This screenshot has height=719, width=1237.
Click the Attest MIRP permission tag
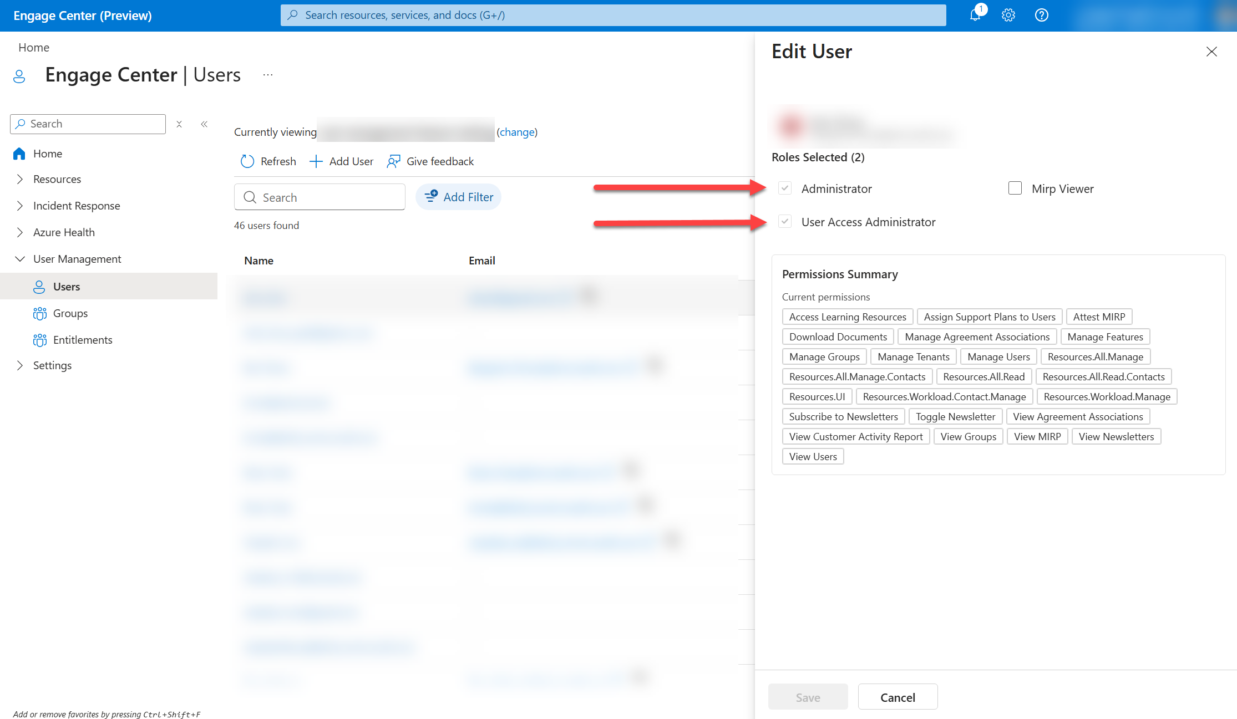click(1098, 317)
